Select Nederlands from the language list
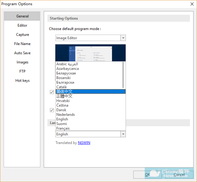Image resolution: width=197 pixels, height=182 pixels. coord(90,115)
